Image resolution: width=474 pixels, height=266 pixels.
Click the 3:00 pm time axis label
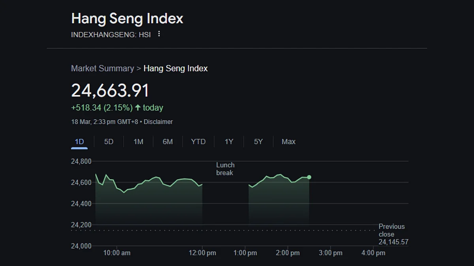tap(331, 253)
